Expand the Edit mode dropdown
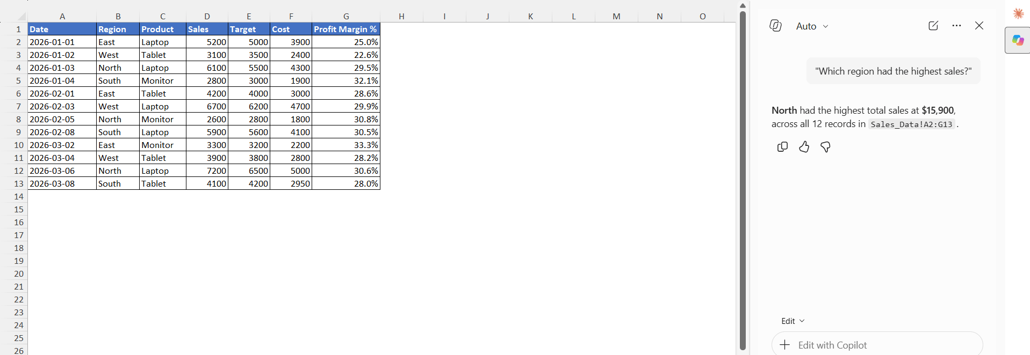The image size is (1030, 355). pyautogui.click(x=793, y=321)
